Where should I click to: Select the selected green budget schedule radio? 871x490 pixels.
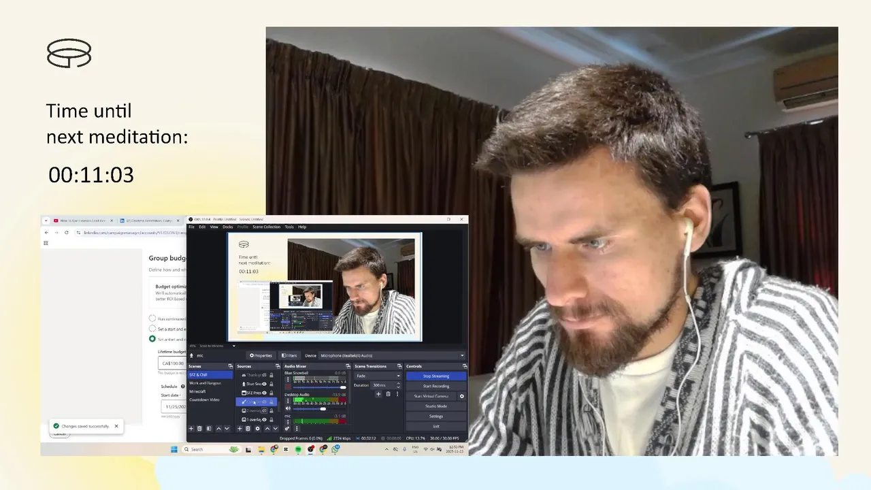point(152,338)
